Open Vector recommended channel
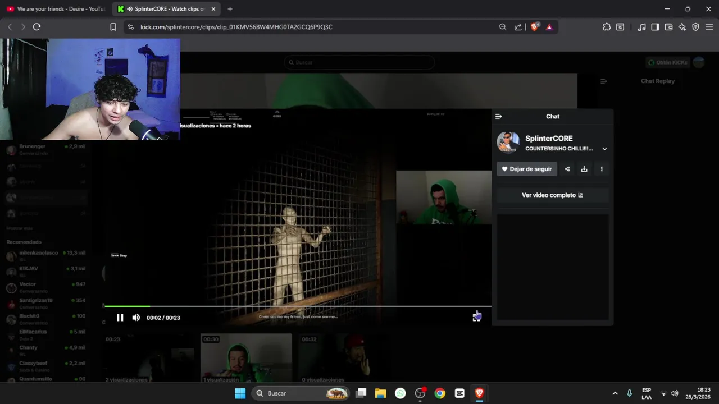The image size is (719, 404). click(46, 287)
